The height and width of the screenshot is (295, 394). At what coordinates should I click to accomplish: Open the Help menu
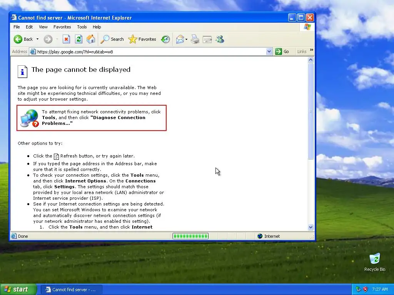point(97,27)
